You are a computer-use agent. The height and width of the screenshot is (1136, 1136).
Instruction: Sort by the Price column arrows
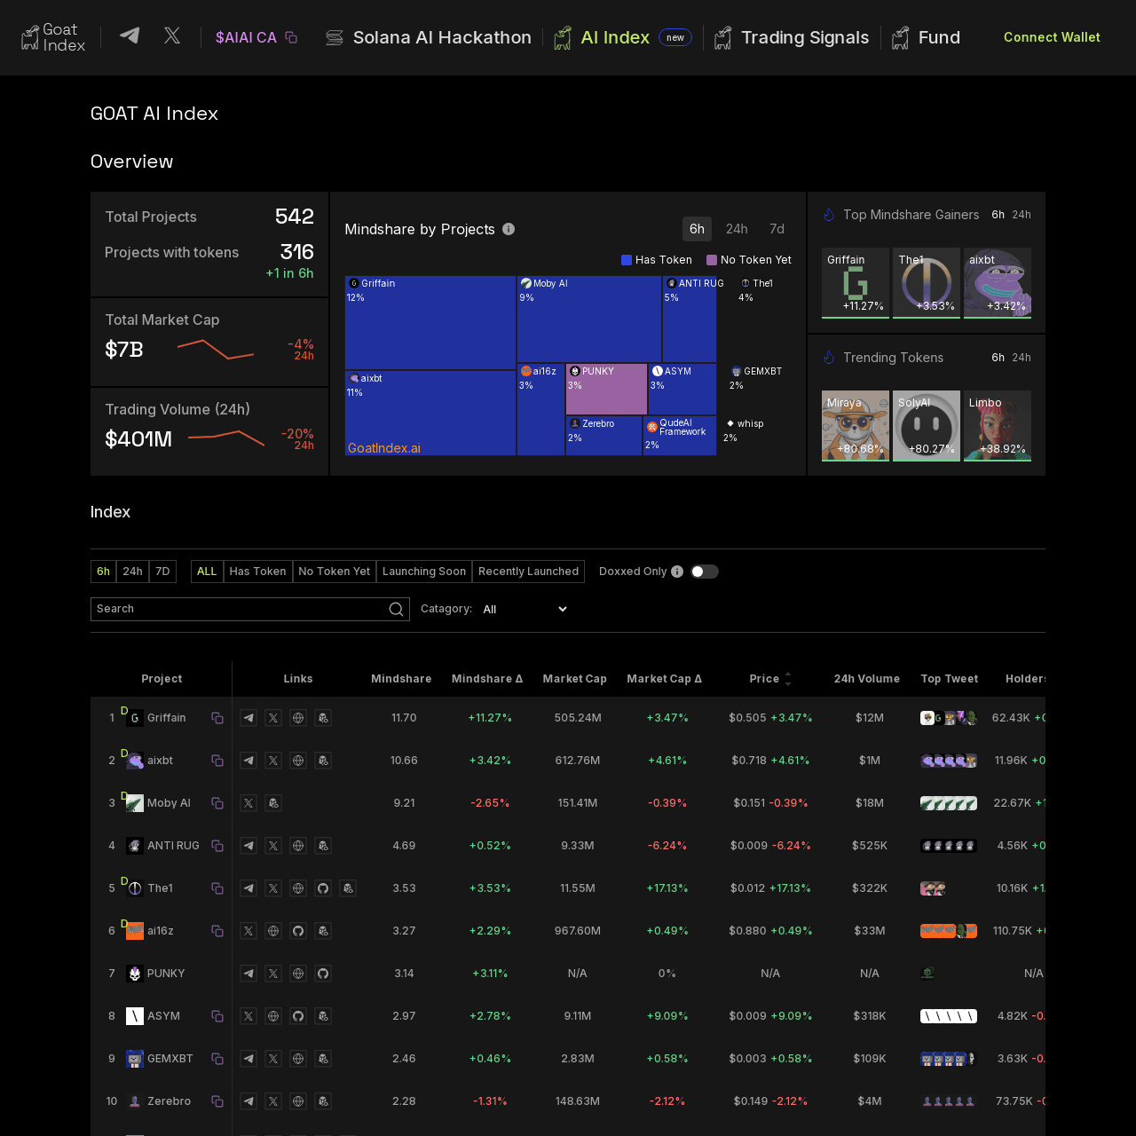point(788,679)
